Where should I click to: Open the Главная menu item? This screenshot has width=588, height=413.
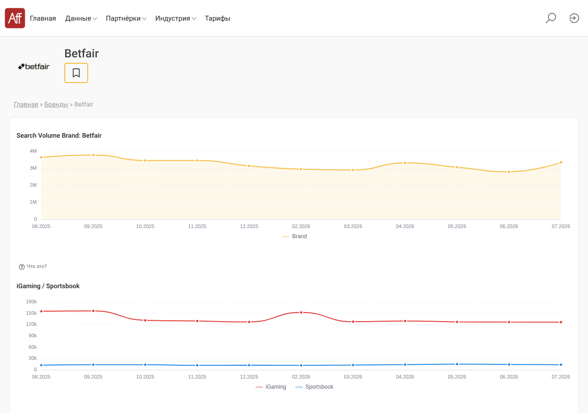43,18
